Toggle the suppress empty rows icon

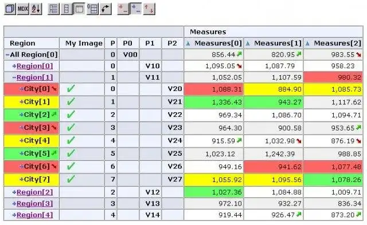pyautogui.click(x=92, y=9)
